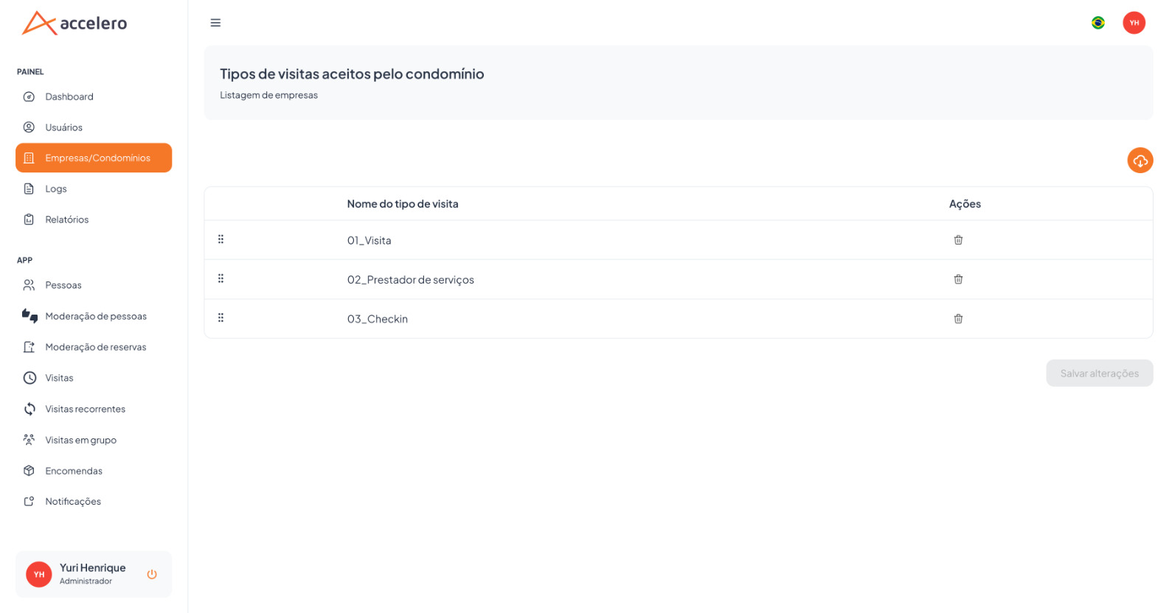This screenshot has width=1169, height=613.
Task: Open the YH avatar user menu
Action: pyautogui.click(x=1134, y=23)
